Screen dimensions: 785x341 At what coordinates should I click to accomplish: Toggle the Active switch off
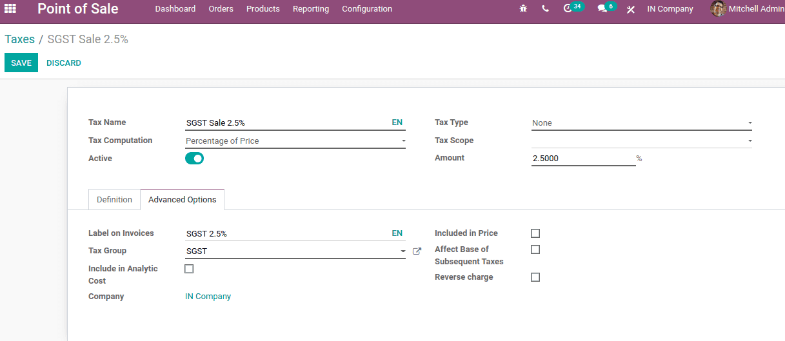[194, 158]
